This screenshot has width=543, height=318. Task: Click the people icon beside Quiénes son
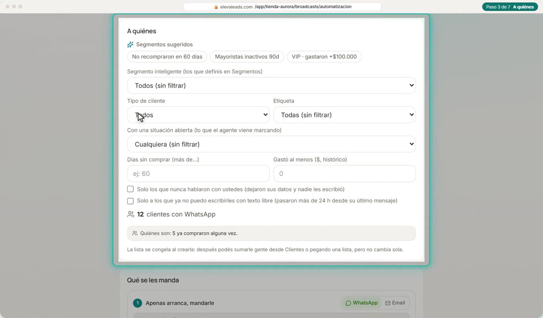pyautogui.click(x=135, y=233)
